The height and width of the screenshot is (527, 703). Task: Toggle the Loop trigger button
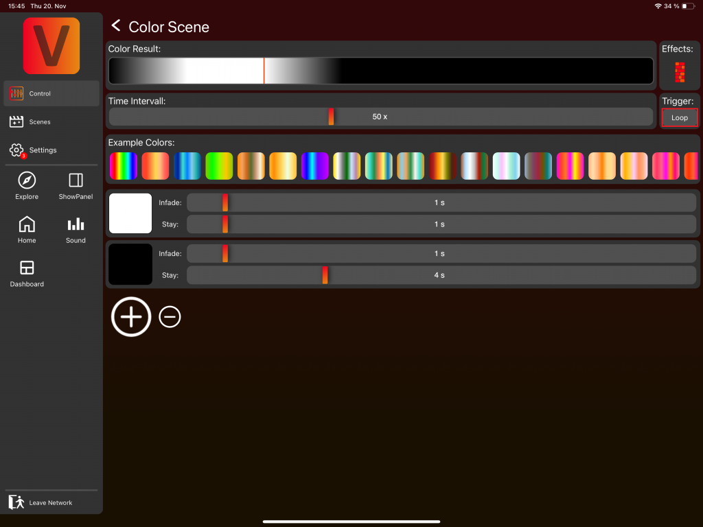click(680, 118)
